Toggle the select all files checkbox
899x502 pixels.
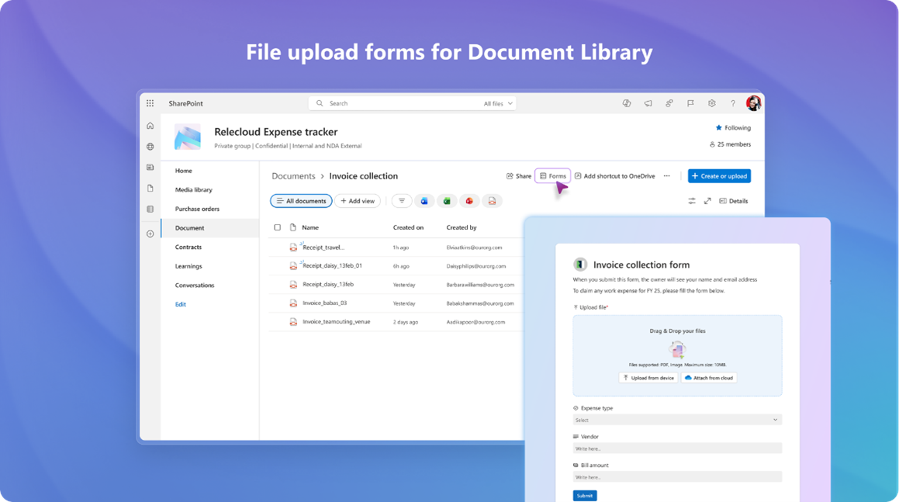pyautogui.click(x=278, y=227)
